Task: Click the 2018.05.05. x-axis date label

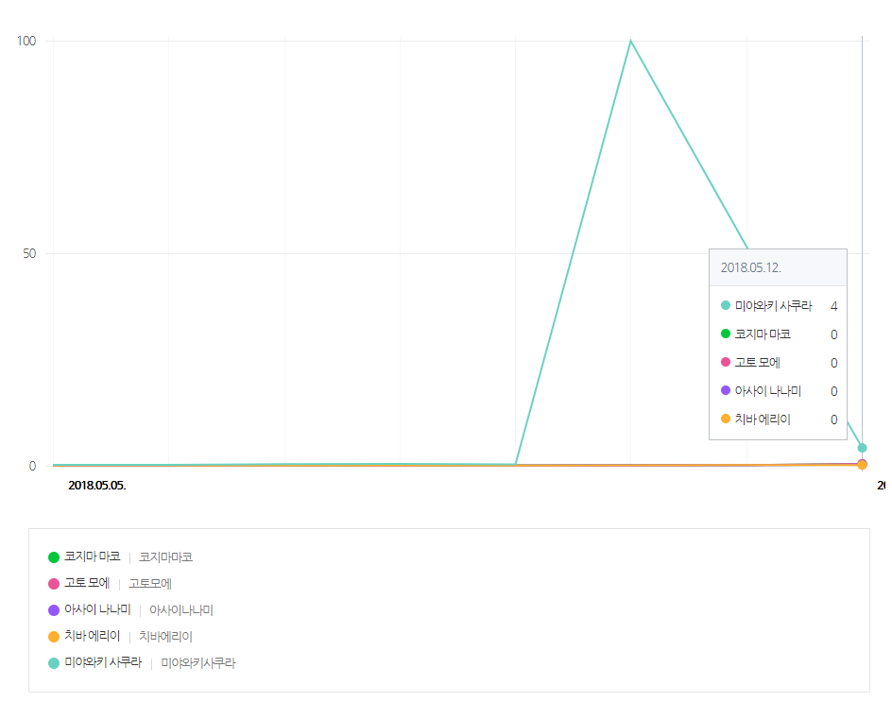Action: tap(97, 486)
